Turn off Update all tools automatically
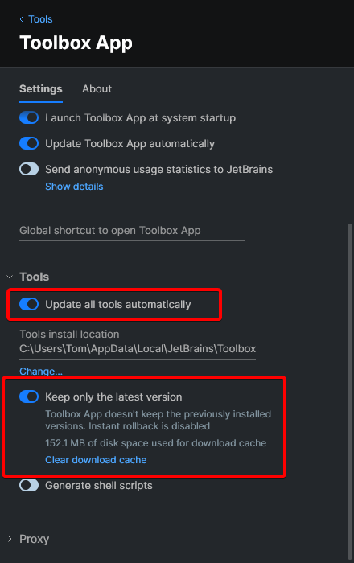 point(29,305)
